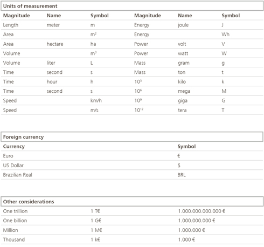264x247 pixels.
Task: Click the giga prefix name
Action: (x=183, y=101)
